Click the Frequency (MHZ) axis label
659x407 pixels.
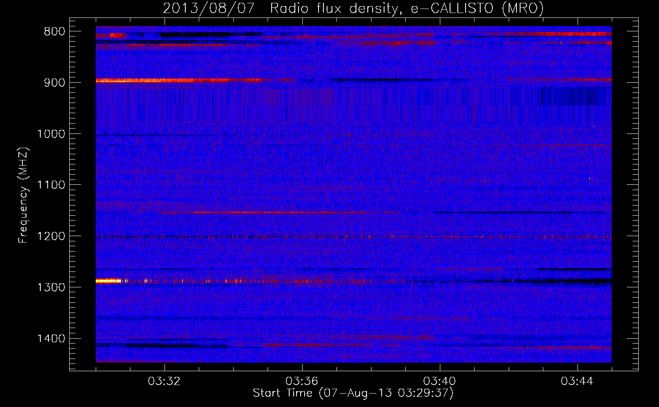pyautogui.click(x=23, y=195)
